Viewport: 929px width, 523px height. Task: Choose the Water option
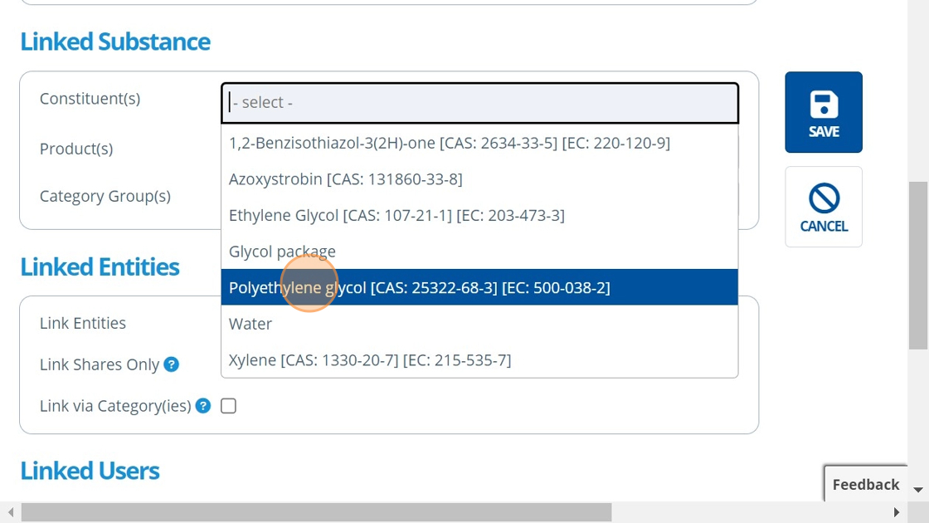tap(250, 324)
